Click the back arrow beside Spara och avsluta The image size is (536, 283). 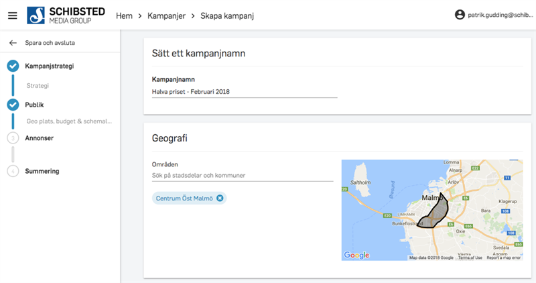(13, 43)
